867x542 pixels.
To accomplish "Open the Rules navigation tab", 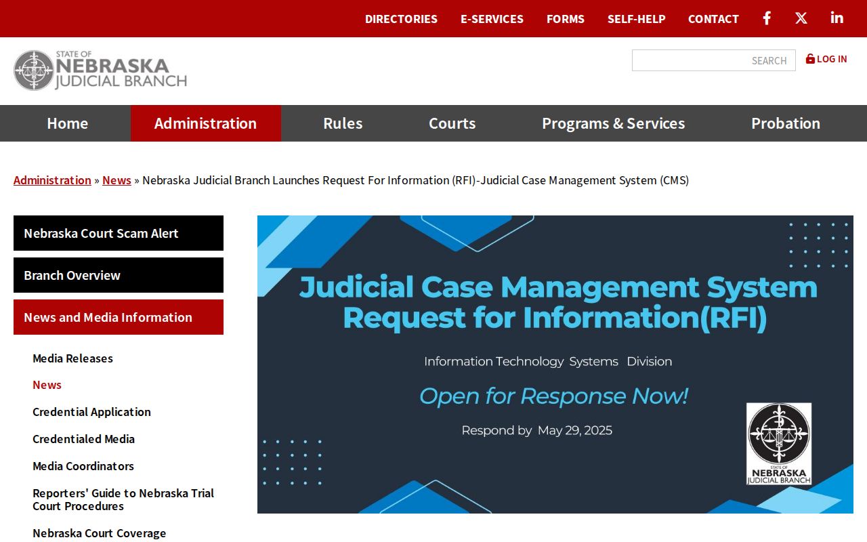I will pos(343,123).
